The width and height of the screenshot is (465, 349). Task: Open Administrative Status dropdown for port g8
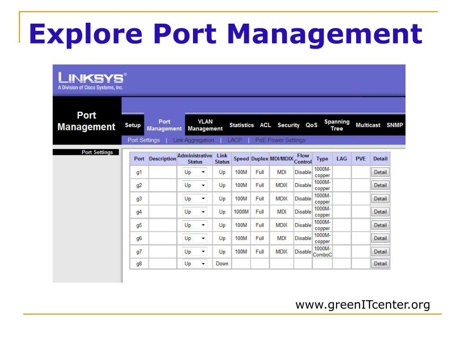point(194,264)
